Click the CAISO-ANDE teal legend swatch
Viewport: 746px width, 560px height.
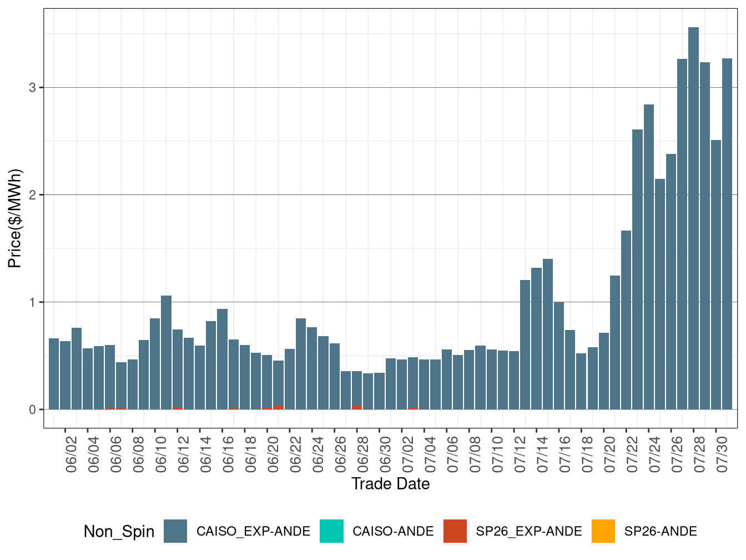coord(332,531)
